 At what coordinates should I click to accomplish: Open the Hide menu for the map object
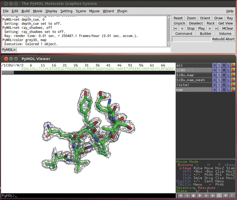click(224, 90)
